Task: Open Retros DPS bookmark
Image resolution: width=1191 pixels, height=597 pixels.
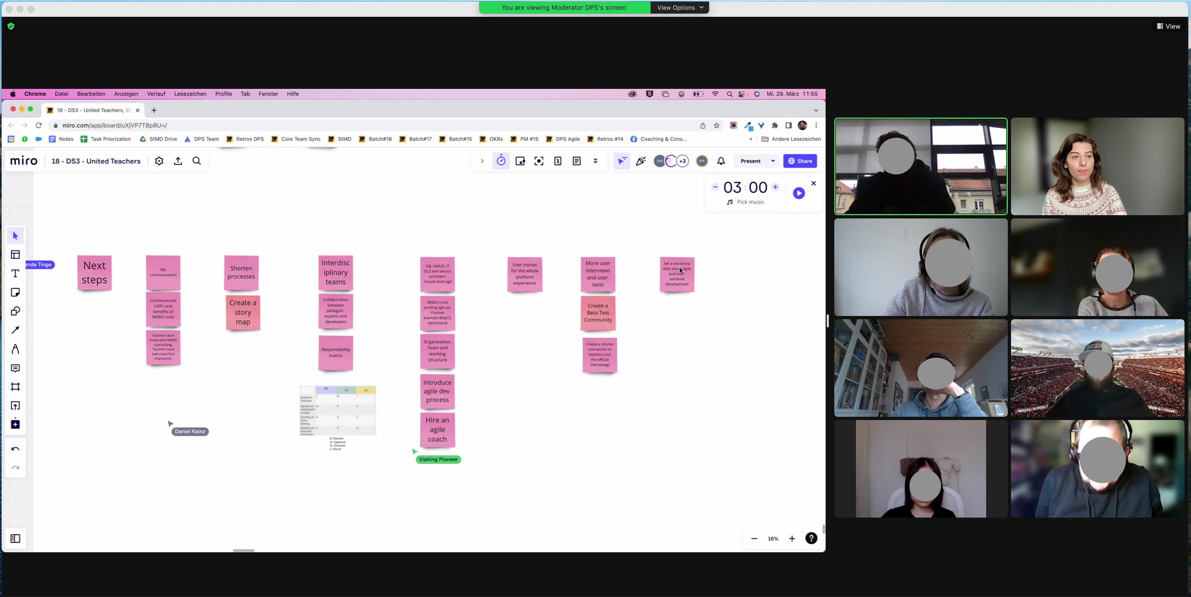Action: pos(245,139)
